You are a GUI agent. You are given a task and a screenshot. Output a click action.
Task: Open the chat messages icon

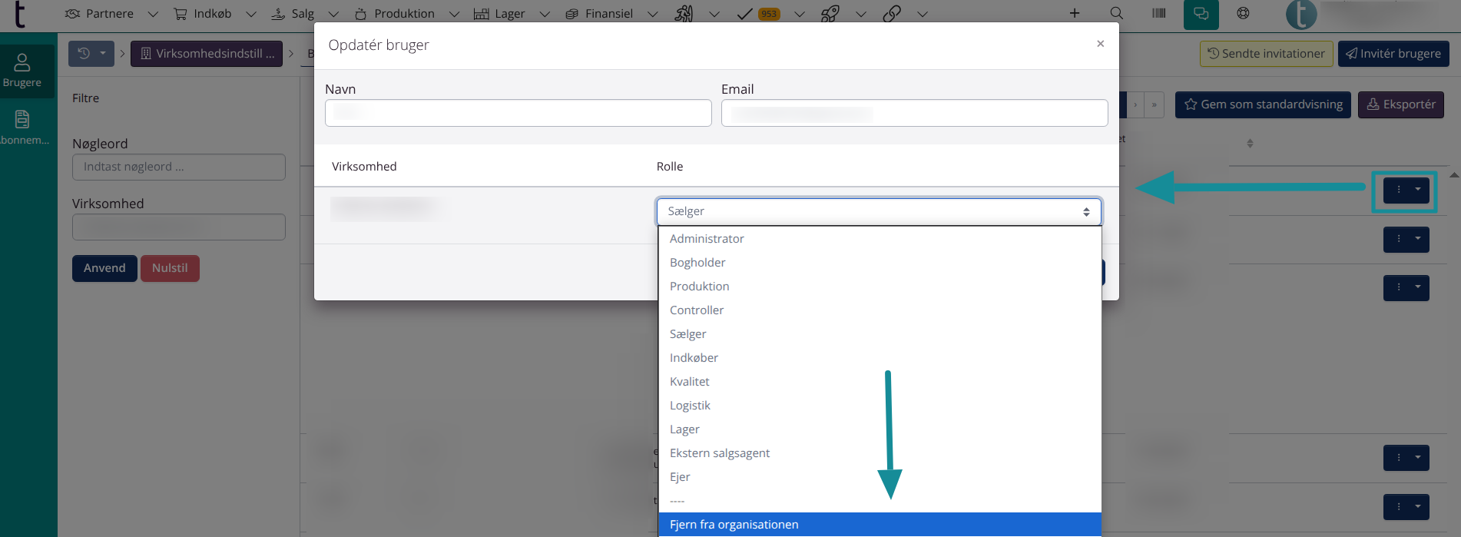click(1201, 14)
